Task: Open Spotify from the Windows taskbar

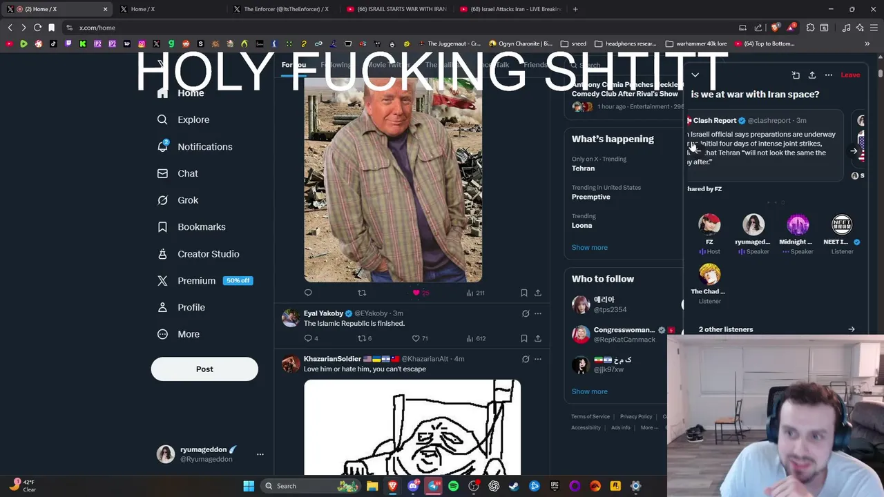Action: (453, 486)
